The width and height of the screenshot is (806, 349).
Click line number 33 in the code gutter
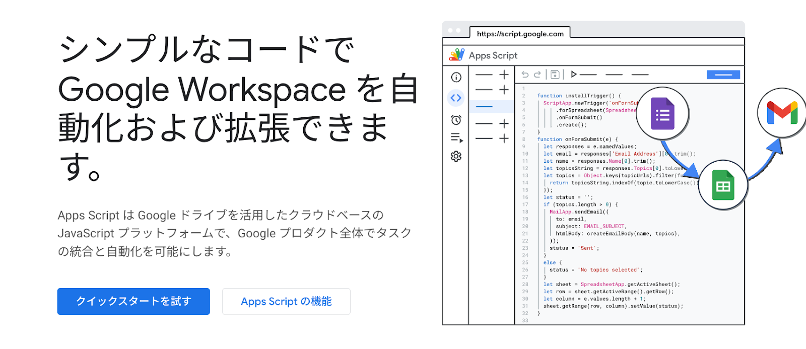[525, 320]
